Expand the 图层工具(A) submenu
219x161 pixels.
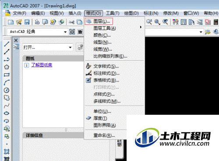tap(114, 28)
